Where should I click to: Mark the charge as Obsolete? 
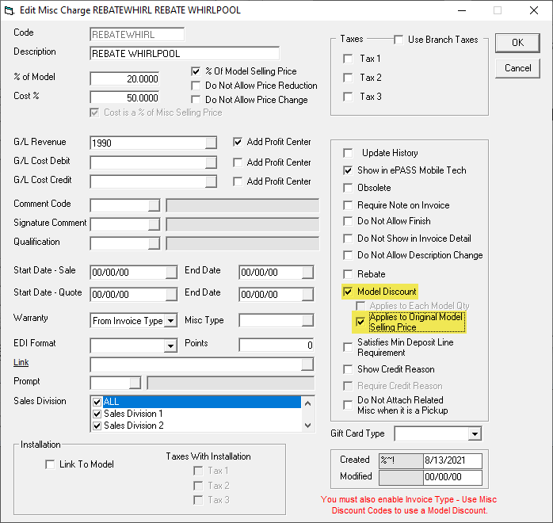[x=348, y=188]
